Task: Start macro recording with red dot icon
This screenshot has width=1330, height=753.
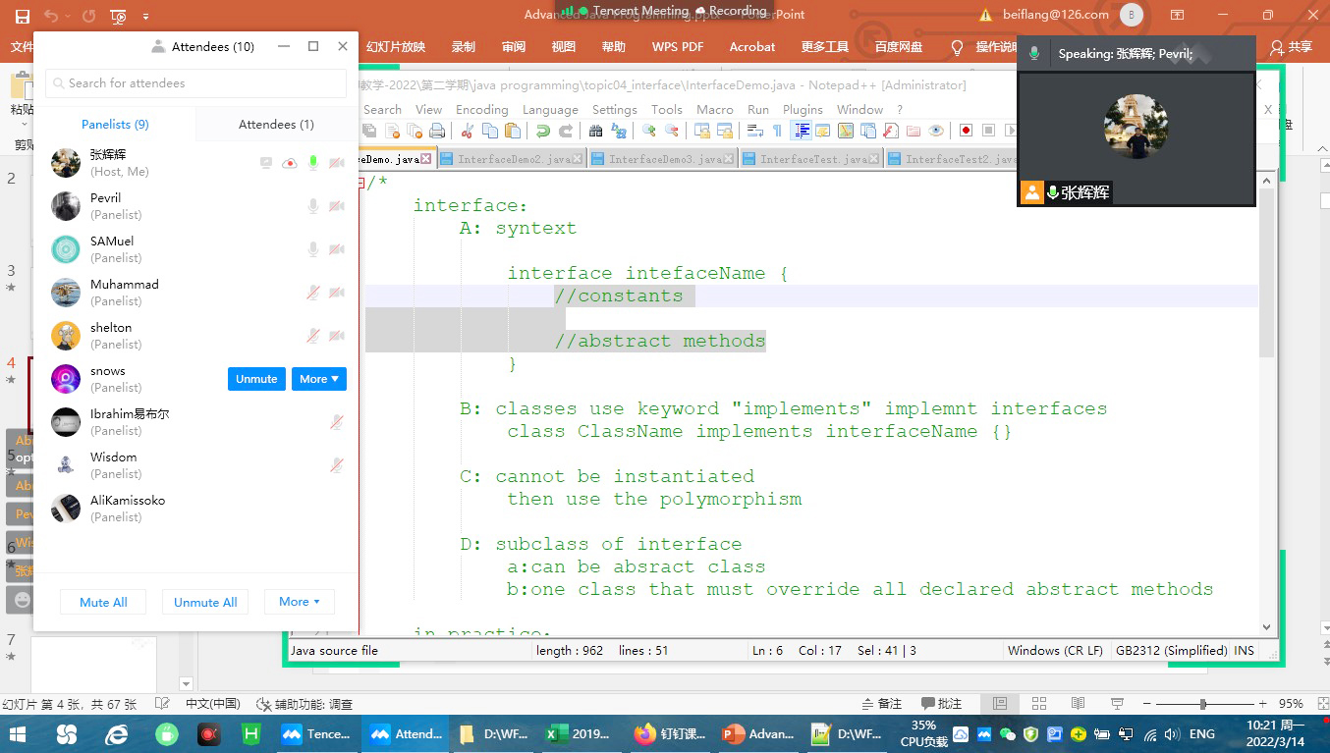Action: [966, 131]
